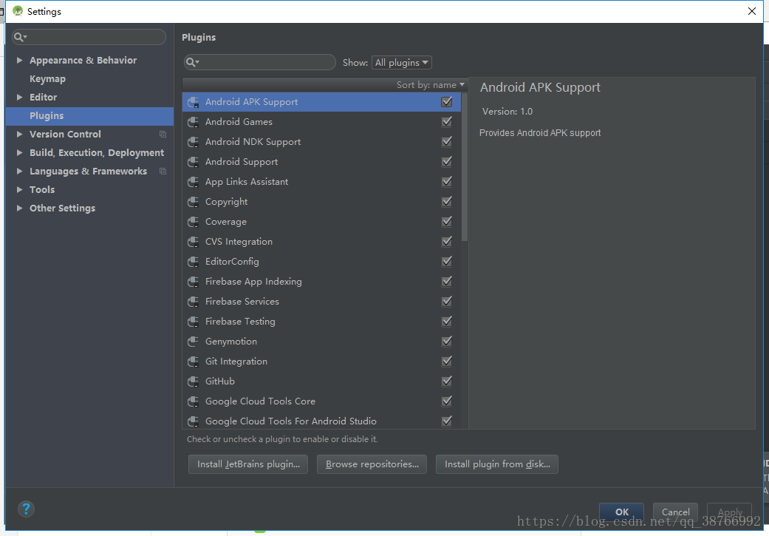Screen dimensions: 769x536
Task: Select the Version Control category label
Action: (x=65, y=135)
